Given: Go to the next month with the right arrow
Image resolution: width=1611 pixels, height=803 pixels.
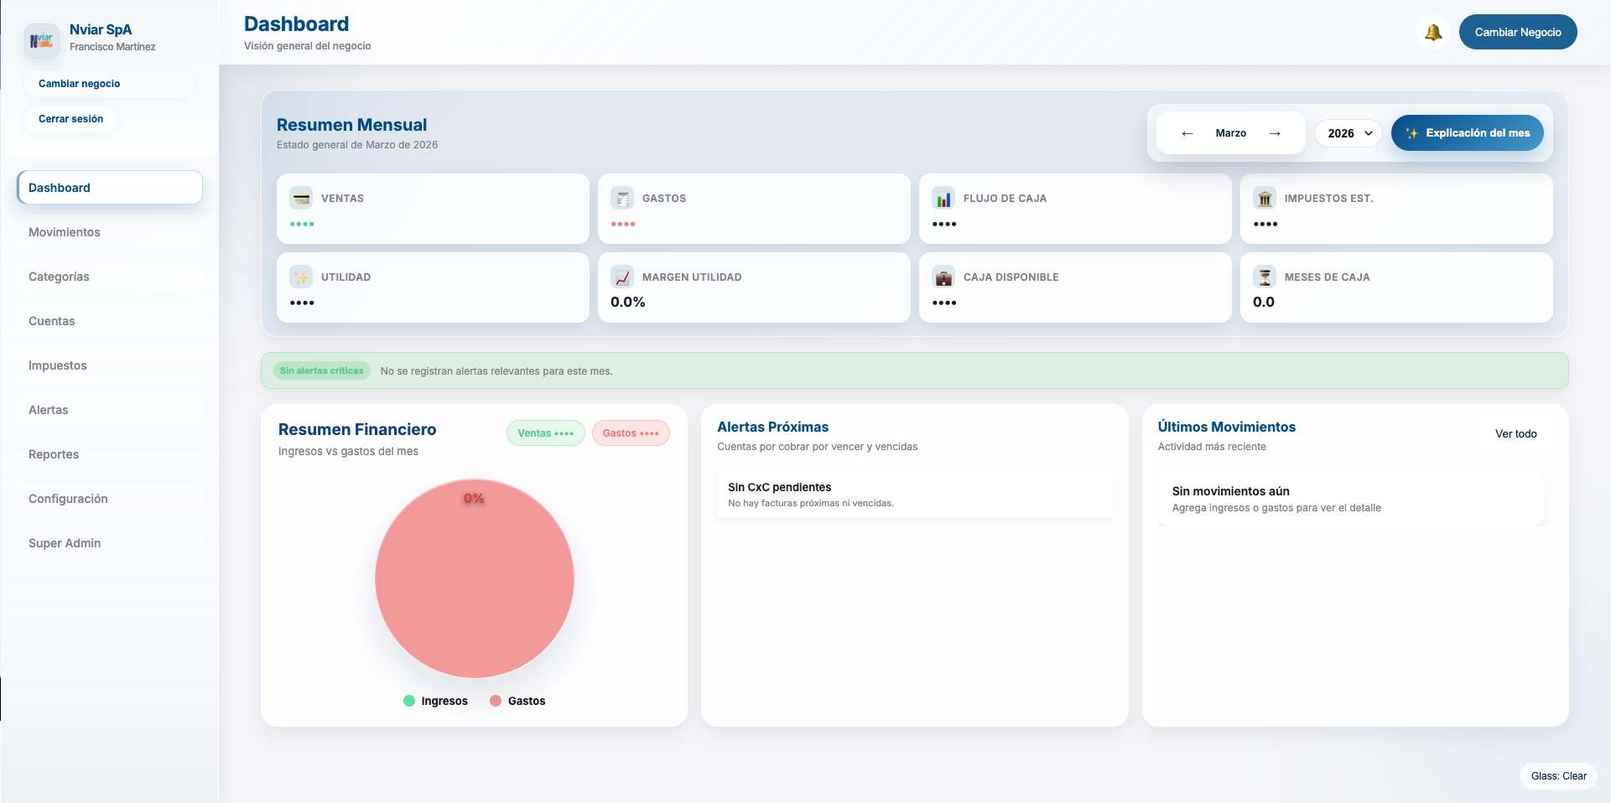Looking at the screenshot, I should [x=1275, y=133].
